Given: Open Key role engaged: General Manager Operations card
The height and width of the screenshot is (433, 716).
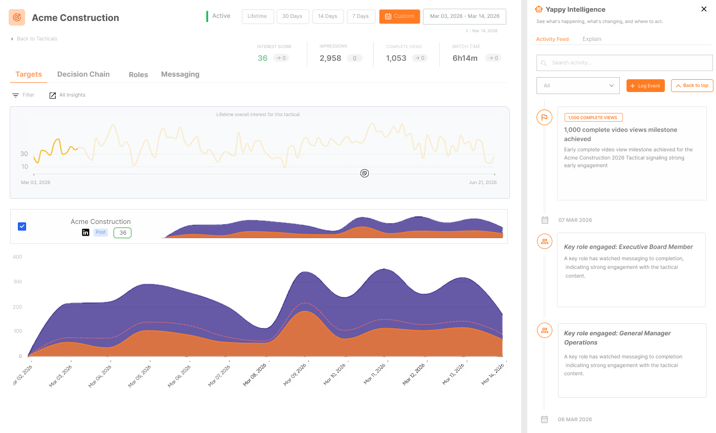Looking at the screenshot, I should (632, 360).
